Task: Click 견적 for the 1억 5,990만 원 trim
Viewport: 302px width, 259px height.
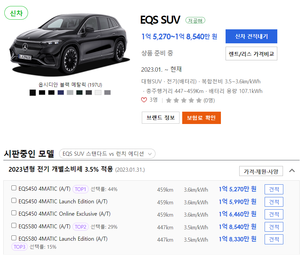Action: 274,202
